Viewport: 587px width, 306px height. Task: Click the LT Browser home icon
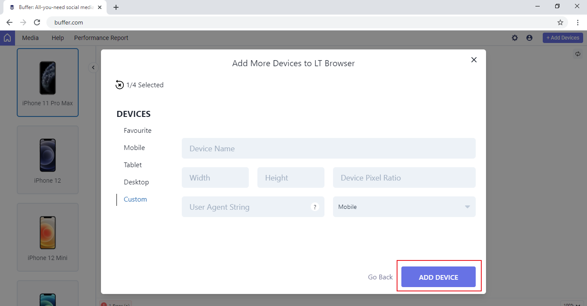[7, 38]
